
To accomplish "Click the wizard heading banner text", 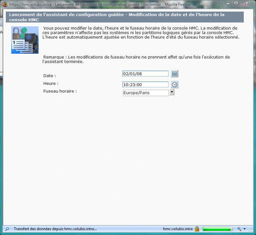I will click(x=116, y=17).
